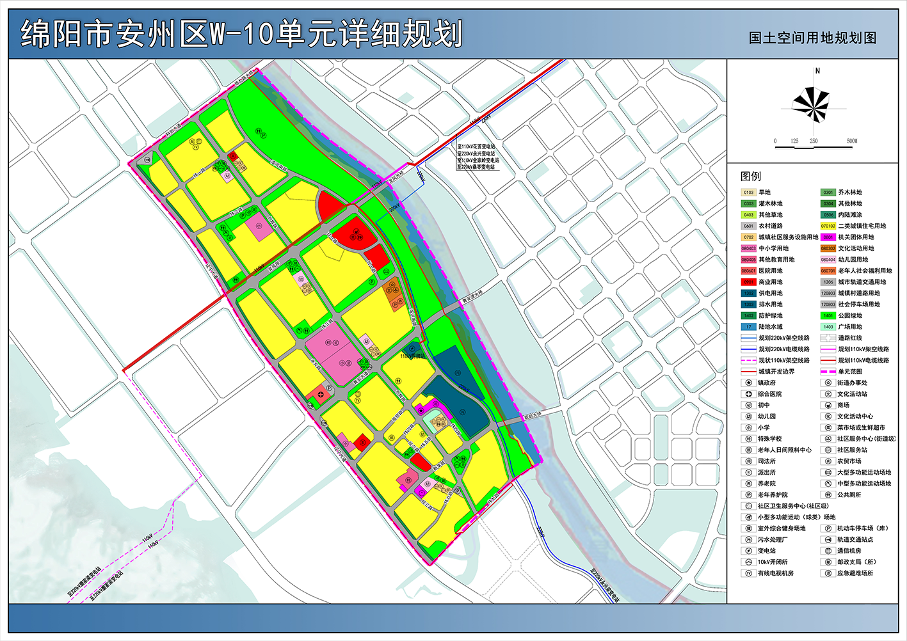The height and width of the screenshot is (641, 907).
Task: Click the 商场 legend icon
Action: pos(828,405)
